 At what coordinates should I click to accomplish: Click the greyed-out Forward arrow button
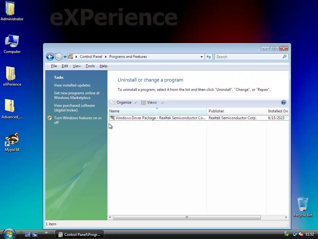point(59,57)
